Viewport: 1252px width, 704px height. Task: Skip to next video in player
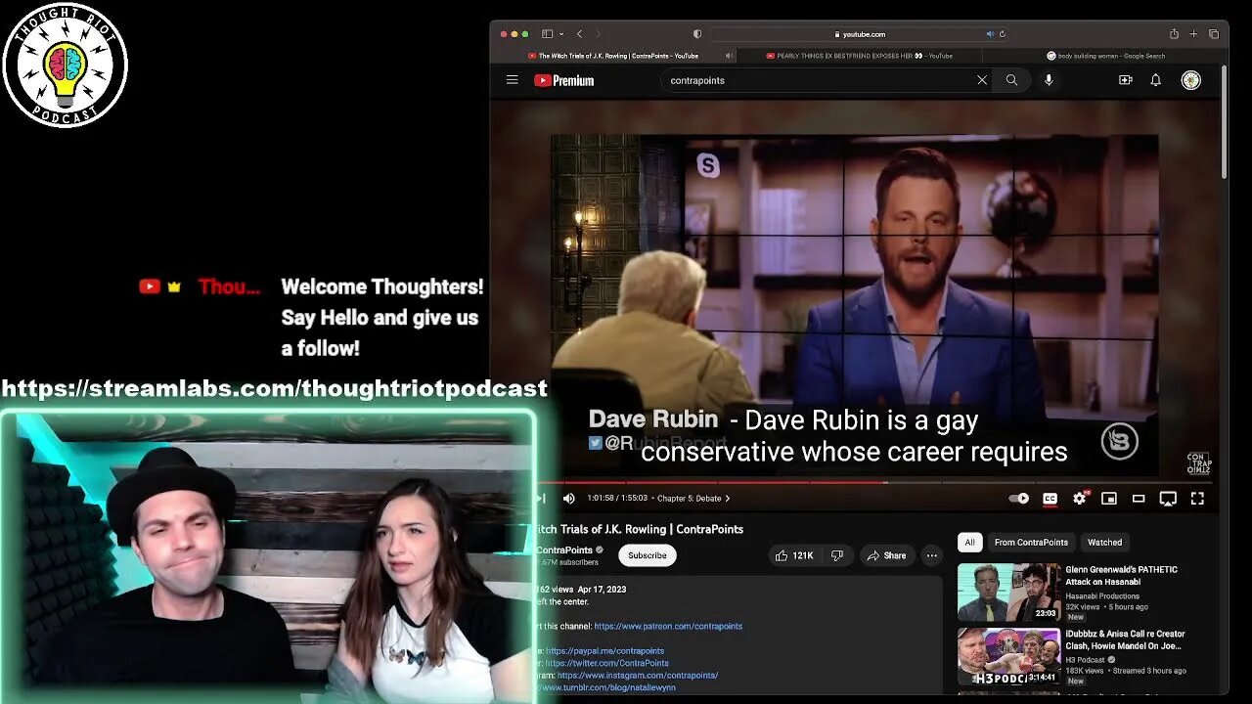(x=541, y=498)
